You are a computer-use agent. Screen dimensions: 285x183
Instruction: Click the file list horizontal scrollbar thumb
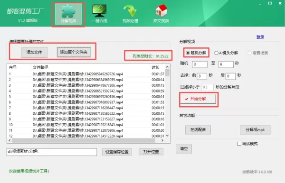(x=84, y=140)
